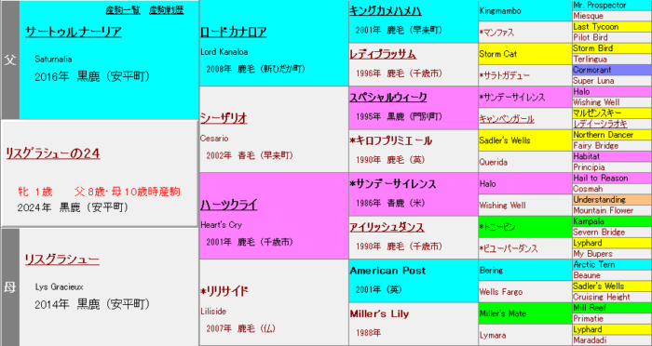Viewport: 652px width, 346px height.
Task: Select the 父 side label
Action: [x=10, y=60]
